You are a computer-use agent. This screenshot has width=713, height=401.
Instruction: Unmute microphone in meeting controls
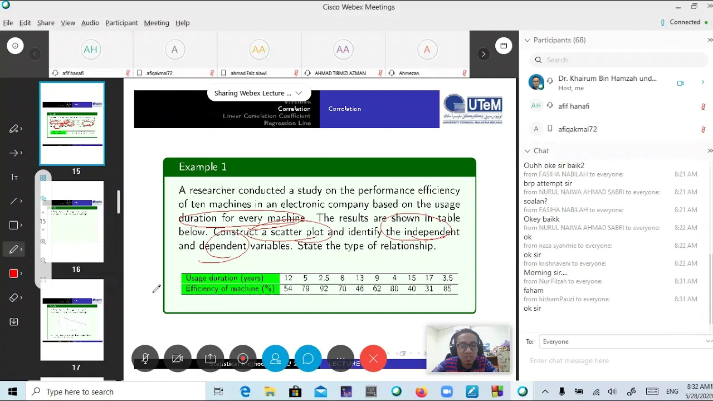145,359
